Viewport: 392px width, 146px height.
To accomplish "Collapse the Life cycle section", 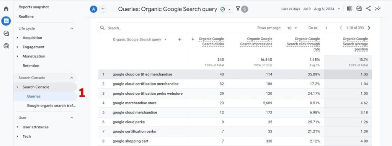I will (x=72, y=29).
